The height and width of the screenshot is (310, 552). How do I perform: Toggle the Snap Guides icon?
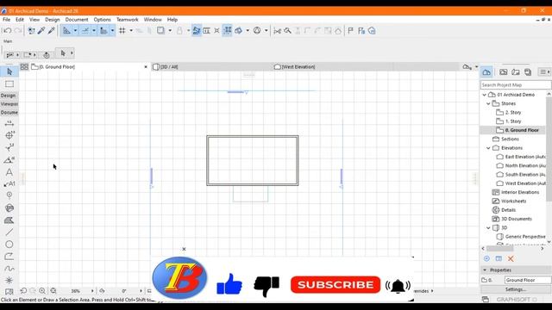(85, 31)
